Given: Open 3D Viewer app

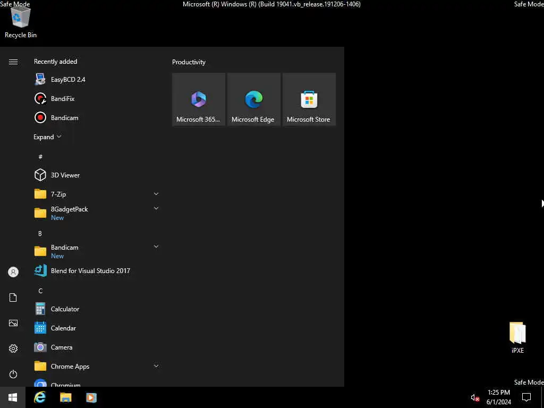Looking at the screenshot, I should (96, 175).
